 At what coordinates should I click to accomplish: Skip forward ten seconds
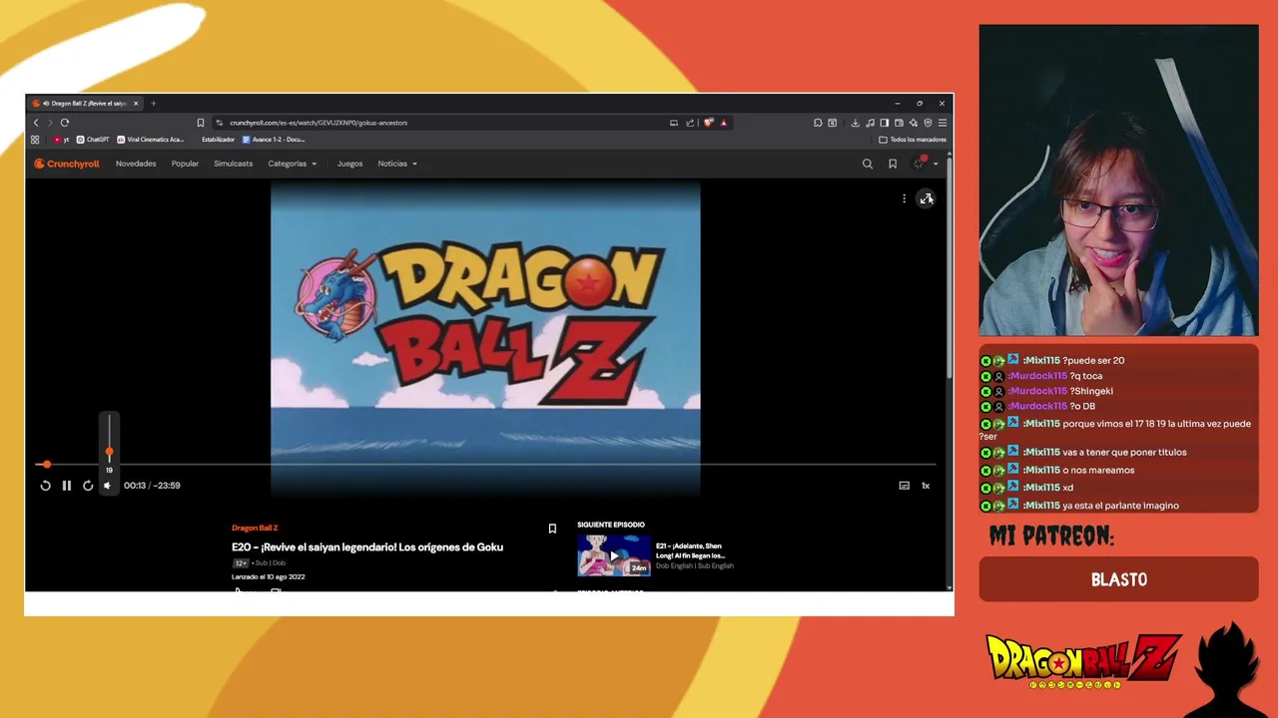[88, 486]
